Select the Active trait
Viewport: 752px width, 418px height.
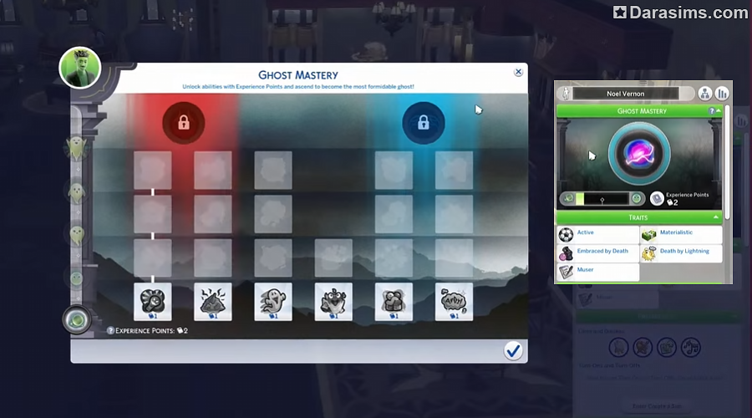pyautogui.click(x=597, y=235)
